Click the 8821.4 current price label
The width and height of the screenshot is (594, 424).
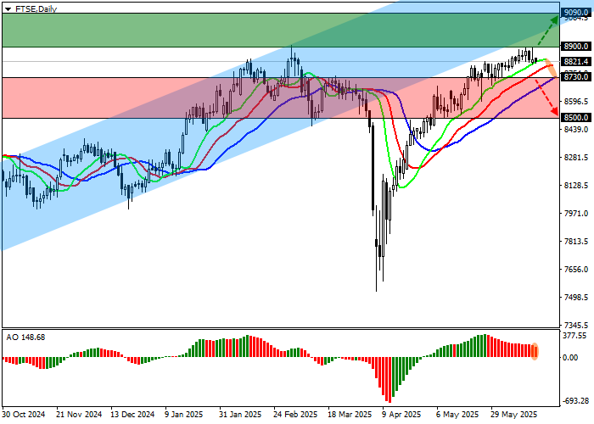576,62
